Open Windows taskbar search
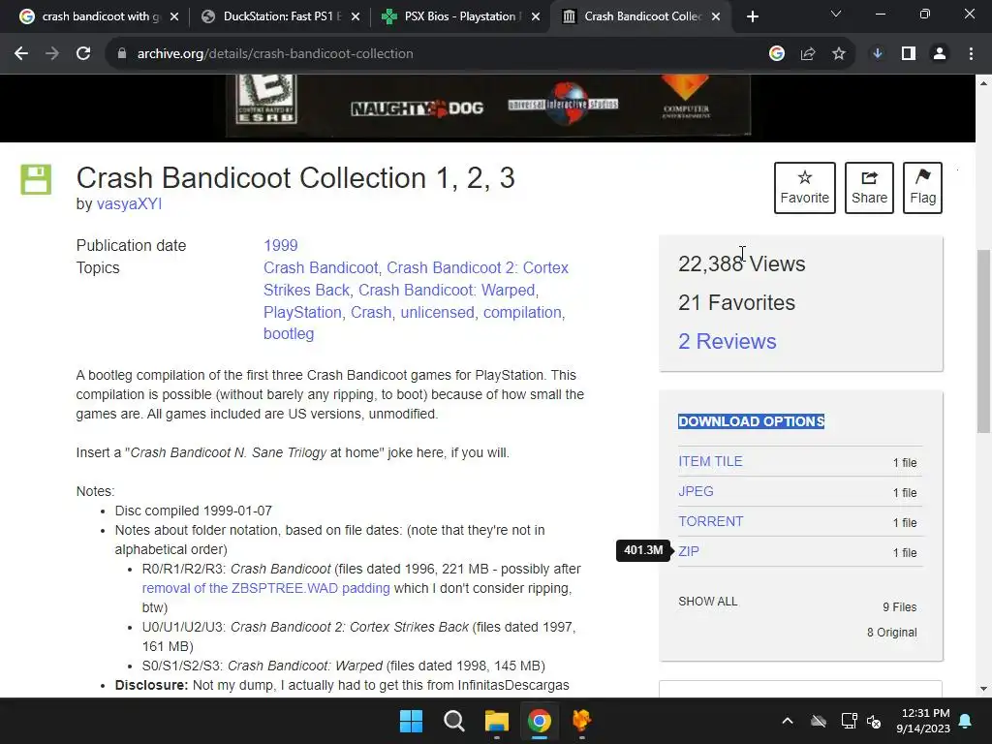This screenshot has height=744, width=992. click(453, 721)
